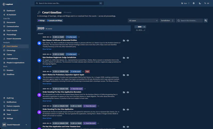
Task: Click purple ruling marker for Order Granting Bornstein
Action: tap(39, 95)
